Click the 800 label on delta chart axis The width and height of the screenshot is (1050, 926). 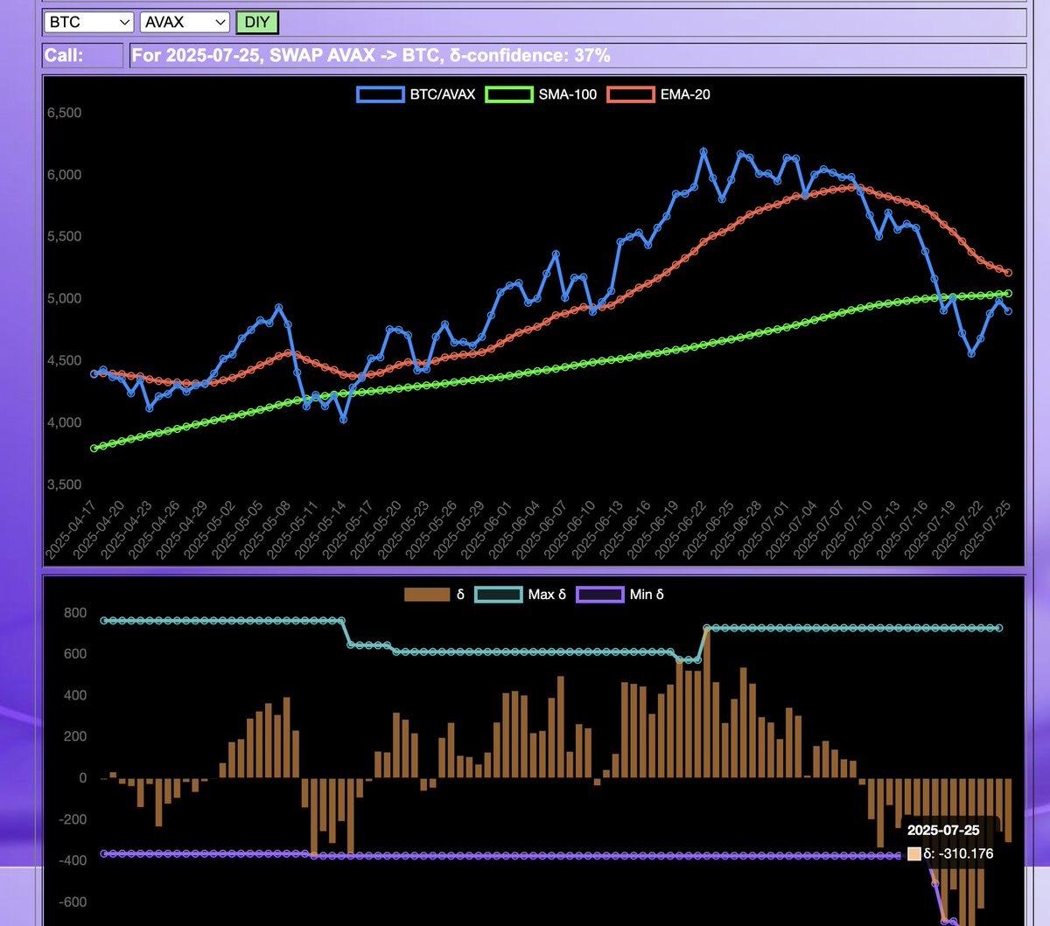(75, 613)
